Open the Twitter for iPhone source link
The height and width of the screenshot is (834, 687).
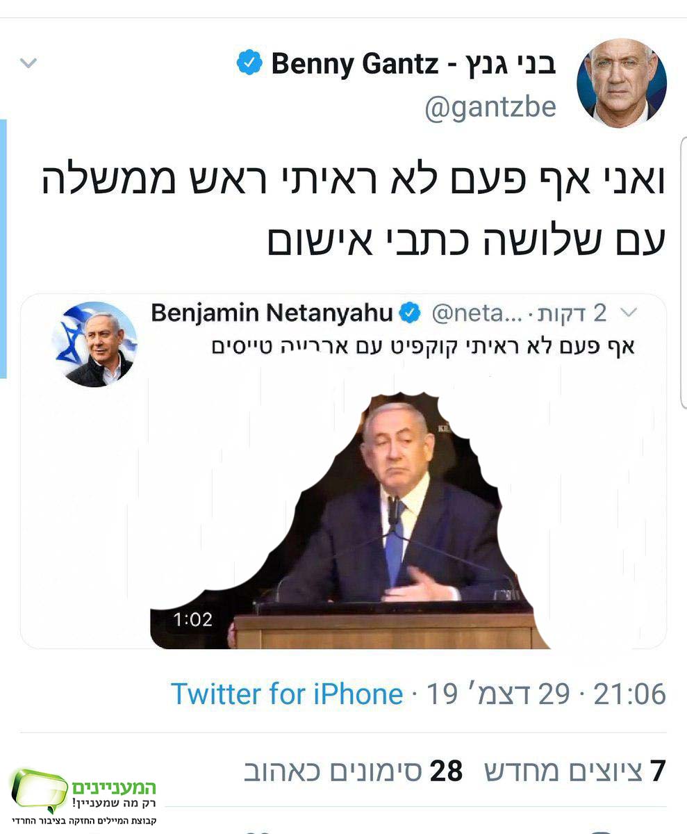click(x=287, y=693)
